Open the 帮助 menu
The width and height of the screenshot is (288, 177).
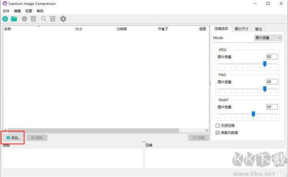40,11
